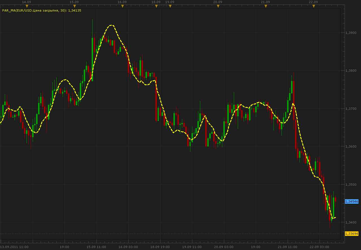Select the 1,3500 price axis label

coord(351,185)
